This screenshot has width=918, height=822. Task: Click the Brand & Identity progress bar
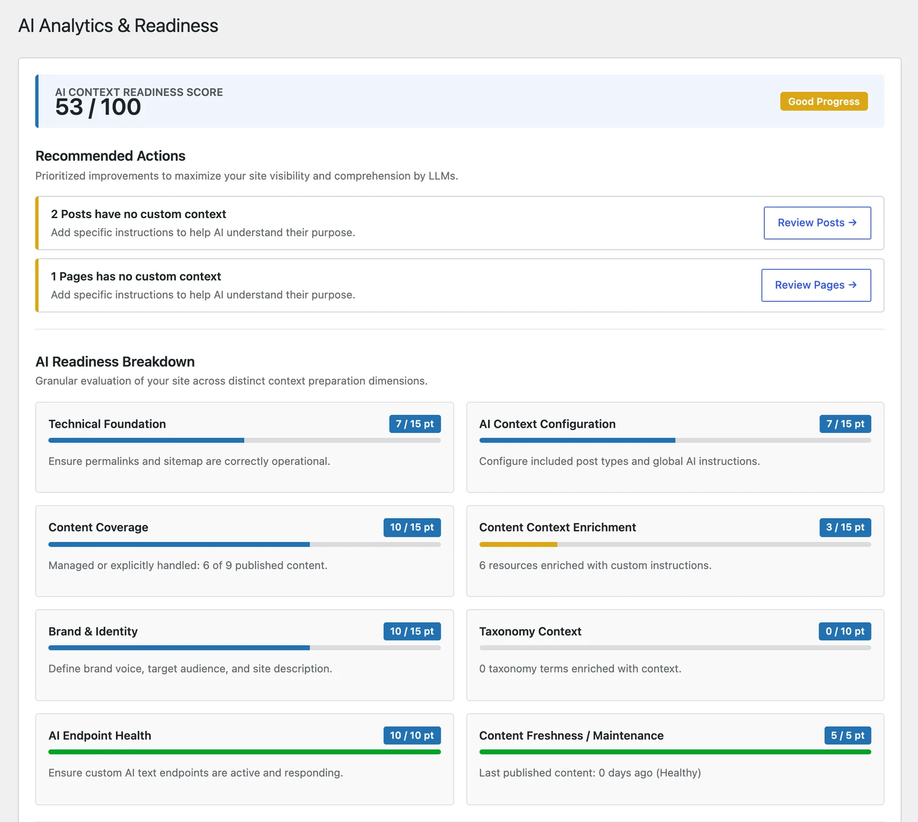[244, 647]
